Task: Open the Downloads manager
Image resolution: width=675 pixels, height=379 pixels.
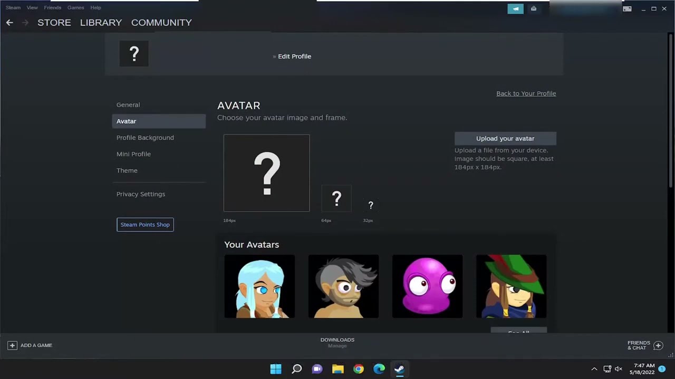Action: (x=337, y=343)
